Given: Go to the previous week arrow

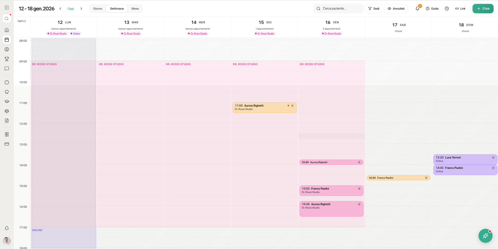Looking at the screenshot, I should pos(60,9).
